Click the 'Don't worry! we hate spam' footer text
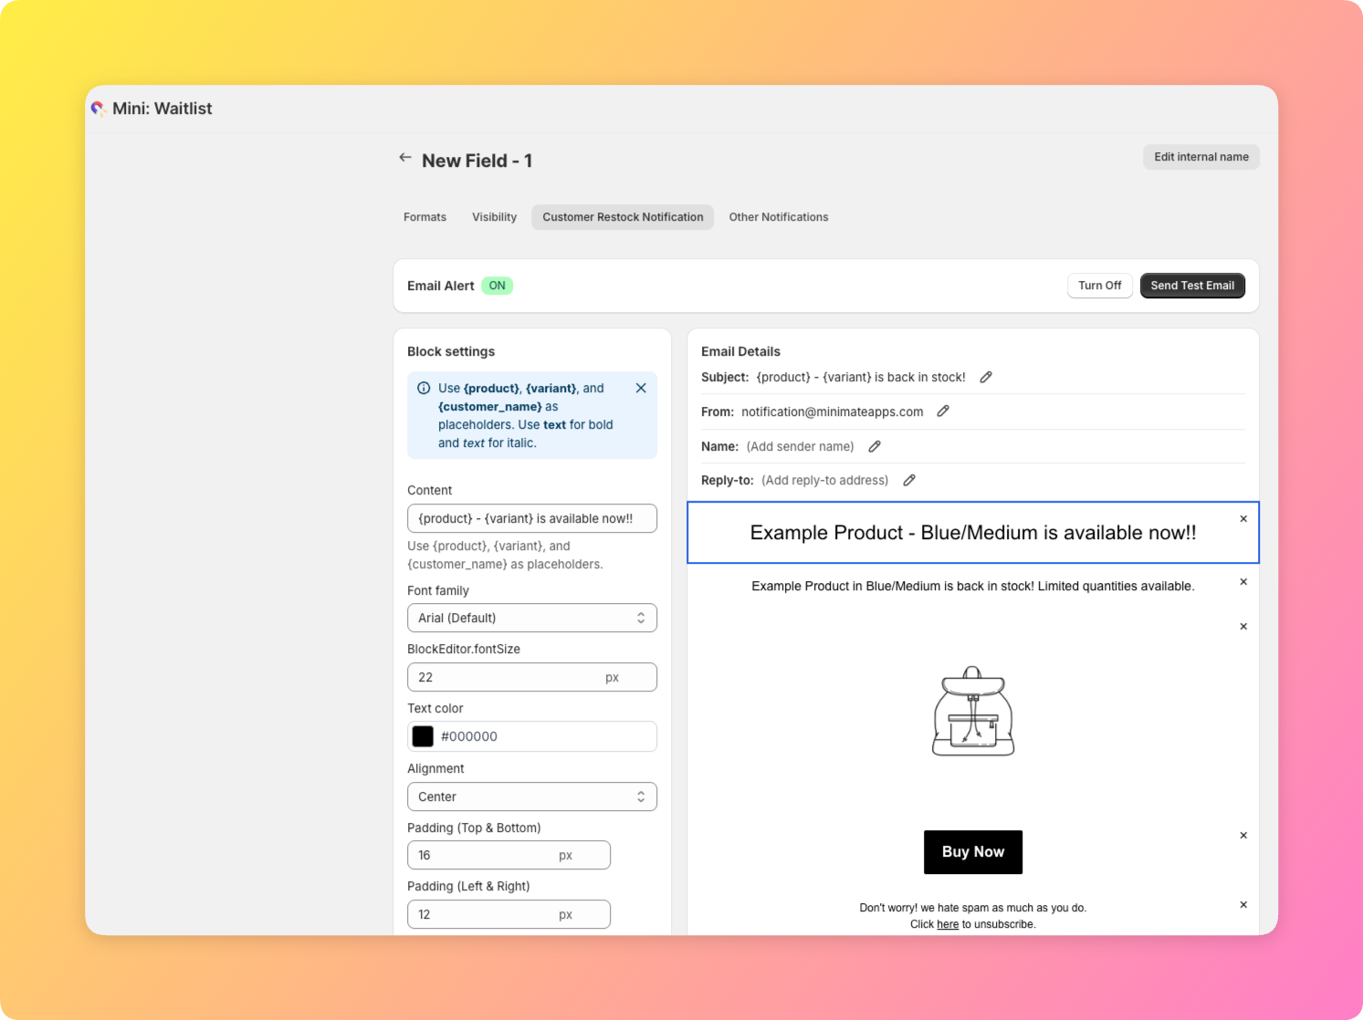Screen dimensions: 1363x1020 coord(973,908)
